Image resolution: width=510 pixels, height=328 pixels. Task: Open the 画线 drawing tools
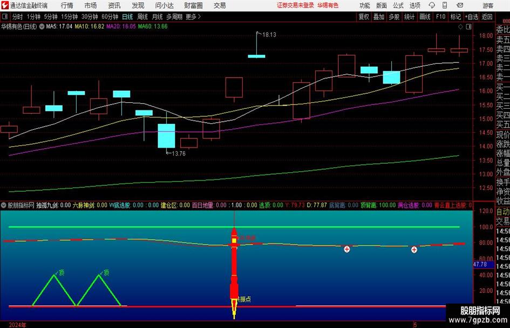pyautogui.click(x=425, y=17)
